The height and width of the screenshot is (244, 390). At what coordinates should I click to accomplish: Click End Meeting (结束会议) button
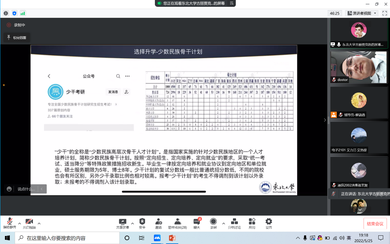coord(375,224)
